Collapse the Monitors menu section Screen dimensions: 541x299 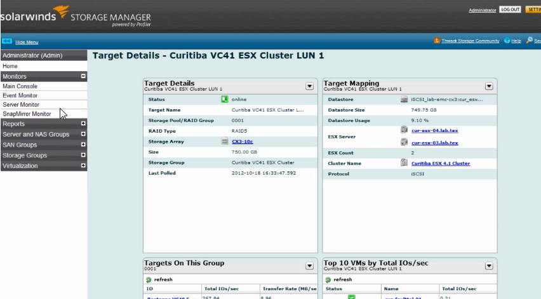tap(83, 76)
